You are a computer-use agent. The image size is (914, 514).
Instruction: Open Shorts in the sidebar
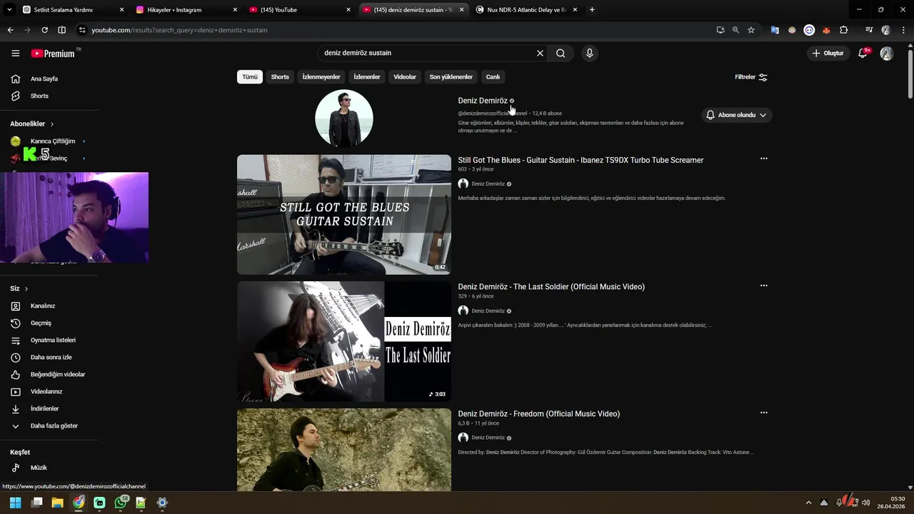39,96
